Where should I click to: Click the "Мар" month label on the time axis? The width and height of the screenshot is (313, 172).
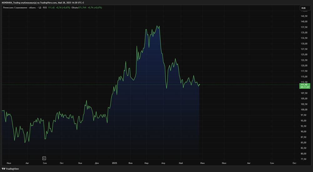146,163
